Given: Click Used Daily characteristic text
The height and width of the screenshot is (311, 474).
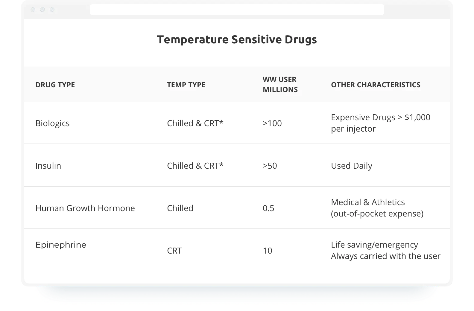Looking at the screenshot, I should pyautogui.click(x=351, y=166).
